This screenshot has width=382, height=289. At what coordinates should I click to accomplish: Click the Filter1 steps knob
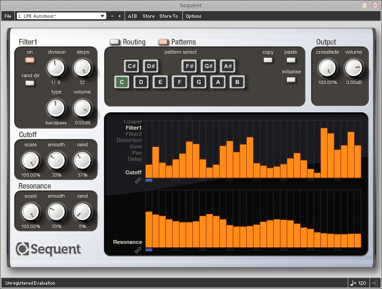(82, 68)
